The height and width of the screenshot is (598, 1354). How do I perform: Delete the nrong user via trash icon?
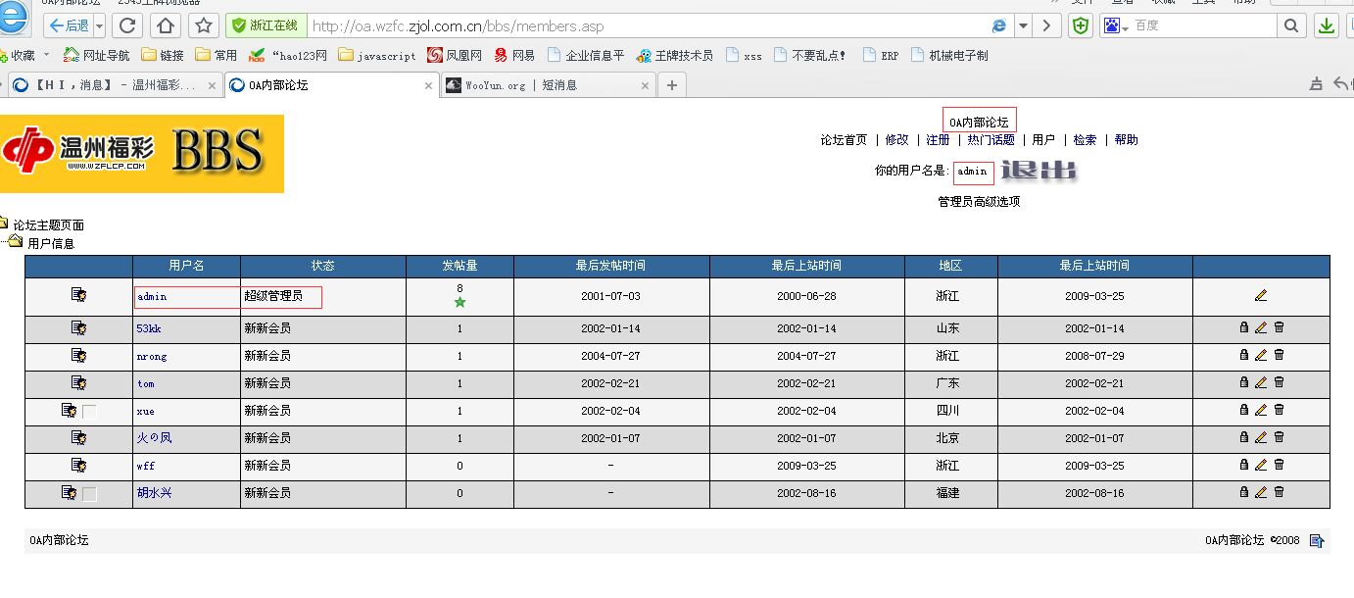(1279, 355)
